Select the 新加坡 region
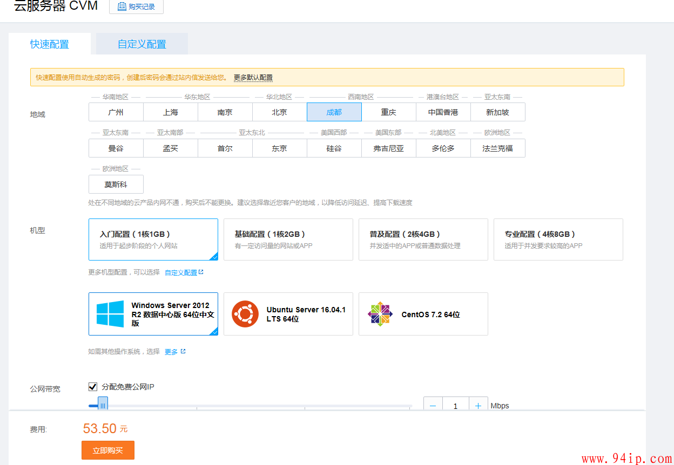The height and width of the screenshot is (465, 674). (x=498, y=112)
